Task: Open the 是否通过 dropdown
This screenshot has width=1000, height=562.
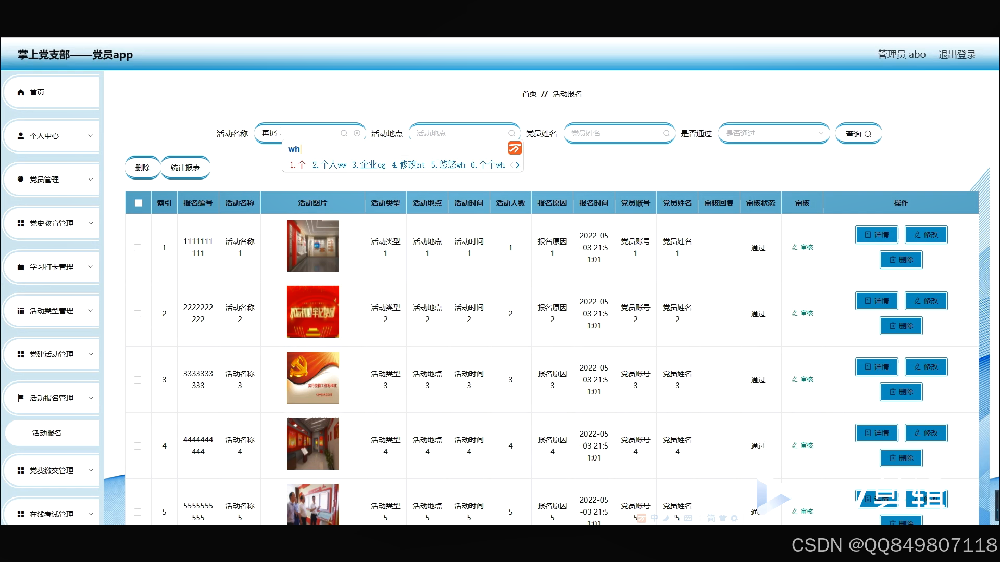Action: coord(773,133)
